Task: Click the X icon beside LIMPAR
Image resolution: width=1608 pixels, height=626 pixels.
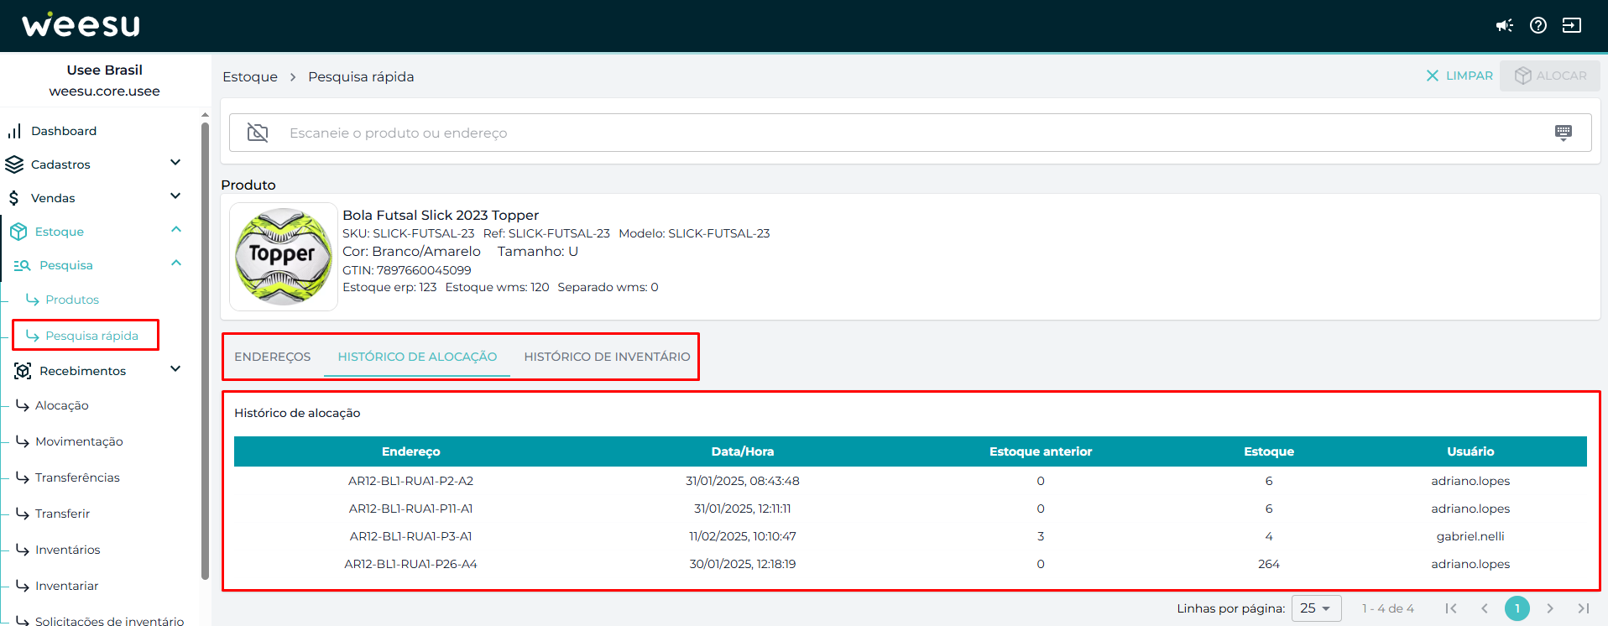Action: pos(1433,76)
